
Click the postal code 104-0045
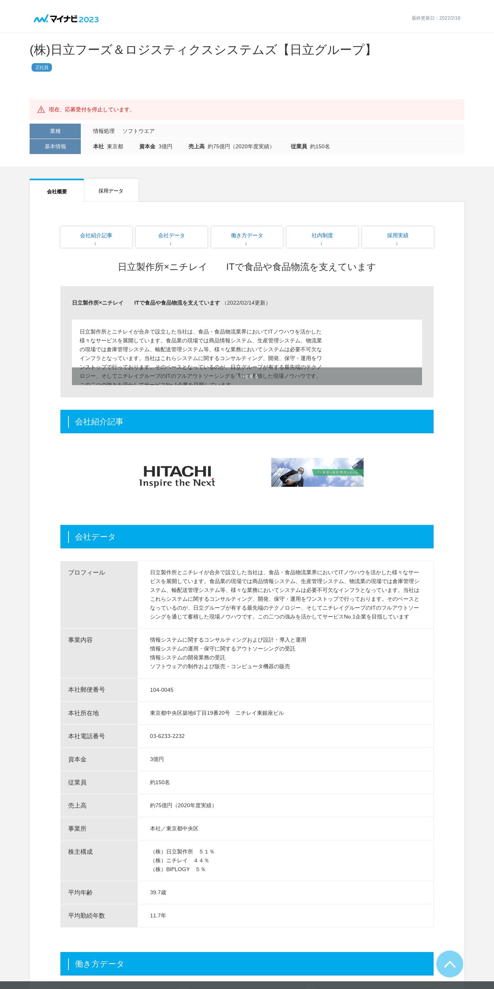(162, 690)
